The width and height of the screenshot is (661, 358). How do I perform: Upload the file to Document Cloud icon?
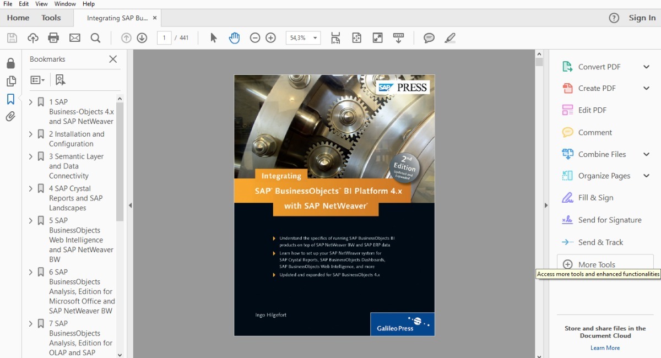tap(33, 38)
